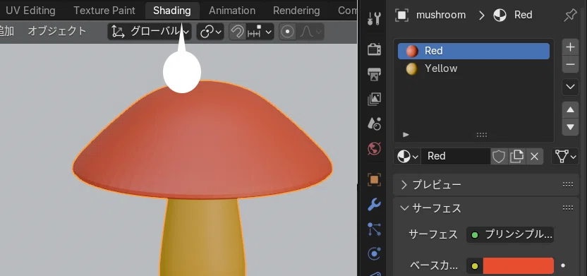Edit the Red material name field
The width and height of the screenshot is (587, 276).
[x=456, y=156]
